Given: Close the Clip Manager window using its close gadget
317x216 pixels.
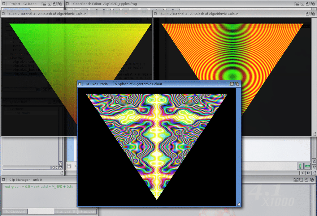Looking at the screenshot, I should coord(4,180).
